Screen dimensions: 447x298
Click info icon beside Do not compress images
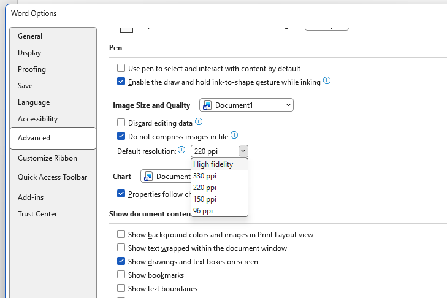point(234,136)
